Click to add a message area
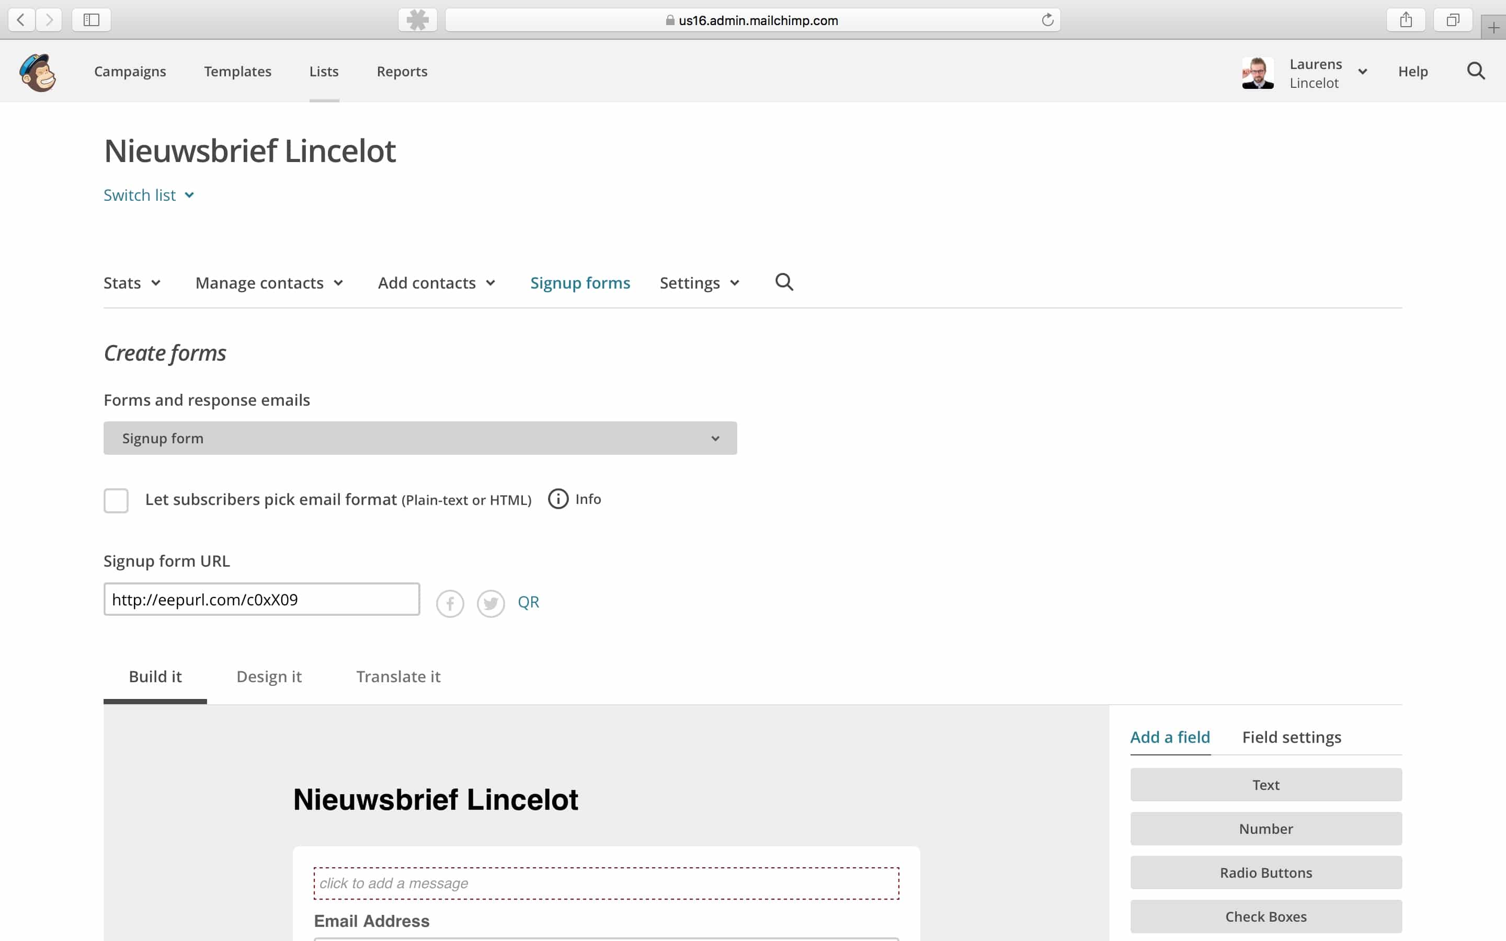This screenshot has height=941, width=1506. [x=606, y=883]
